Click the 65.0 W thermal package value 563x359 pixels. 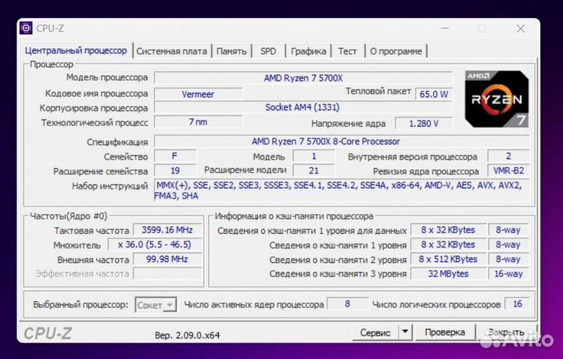coord(434,94)
